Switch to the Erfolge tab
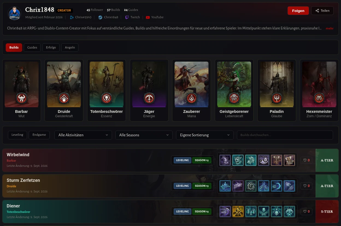 click(x=51, y=47)
